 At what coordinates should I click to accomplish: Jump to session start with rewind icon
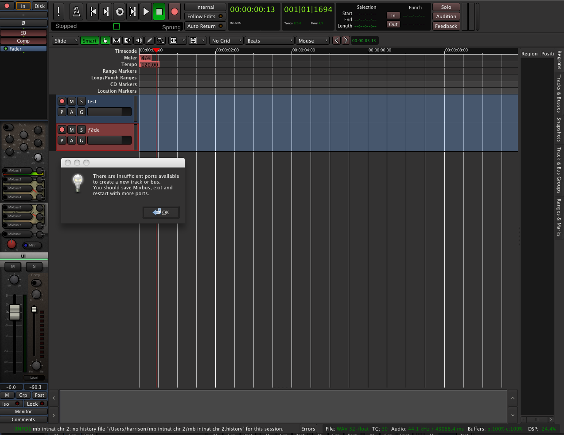pyautogui.click(x=93, y=12)
